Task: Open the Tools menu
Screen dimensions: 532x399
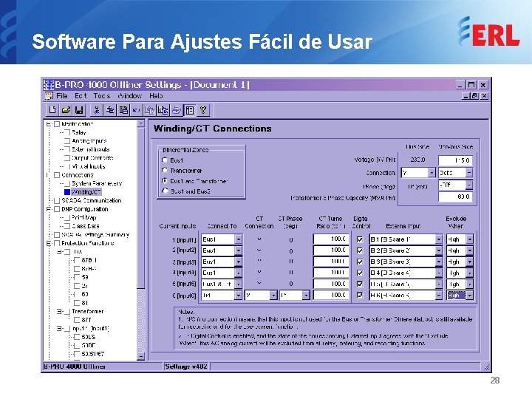Action: point(102,95)
